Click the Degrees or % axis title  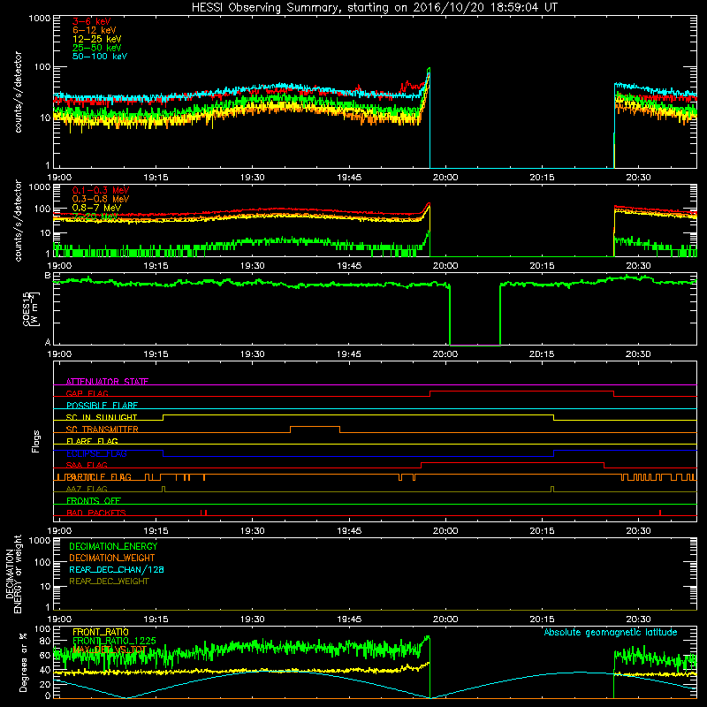23,663
